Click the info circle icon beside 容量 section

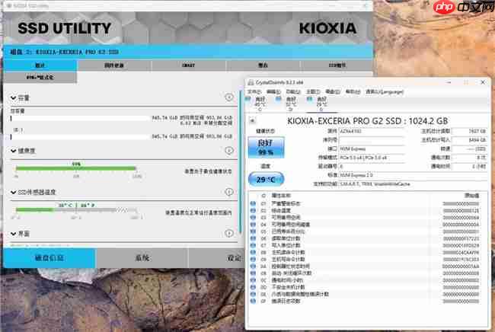pos(229,97)
